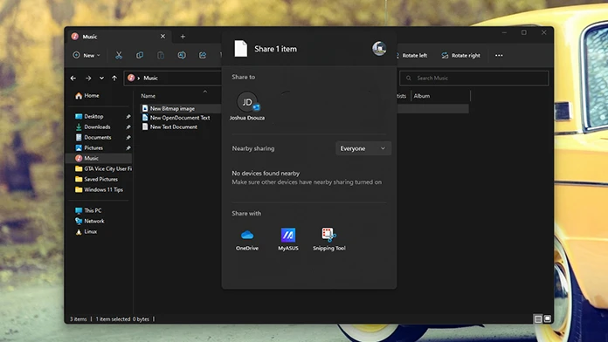Add a new File Explorer tab

tap(183, 37)
